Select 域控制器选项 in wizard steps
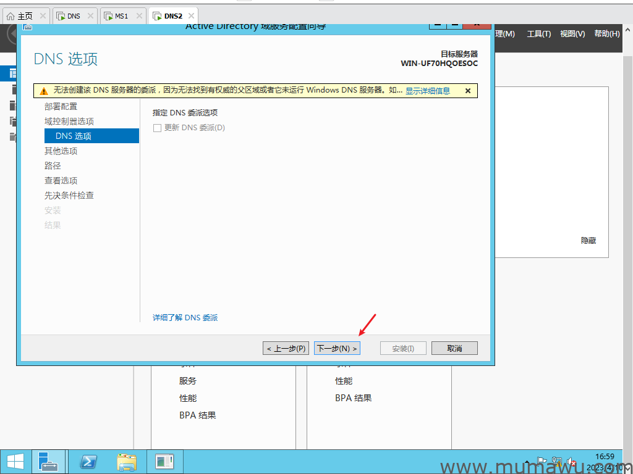The image size is (633, 474). pos(69,122)
